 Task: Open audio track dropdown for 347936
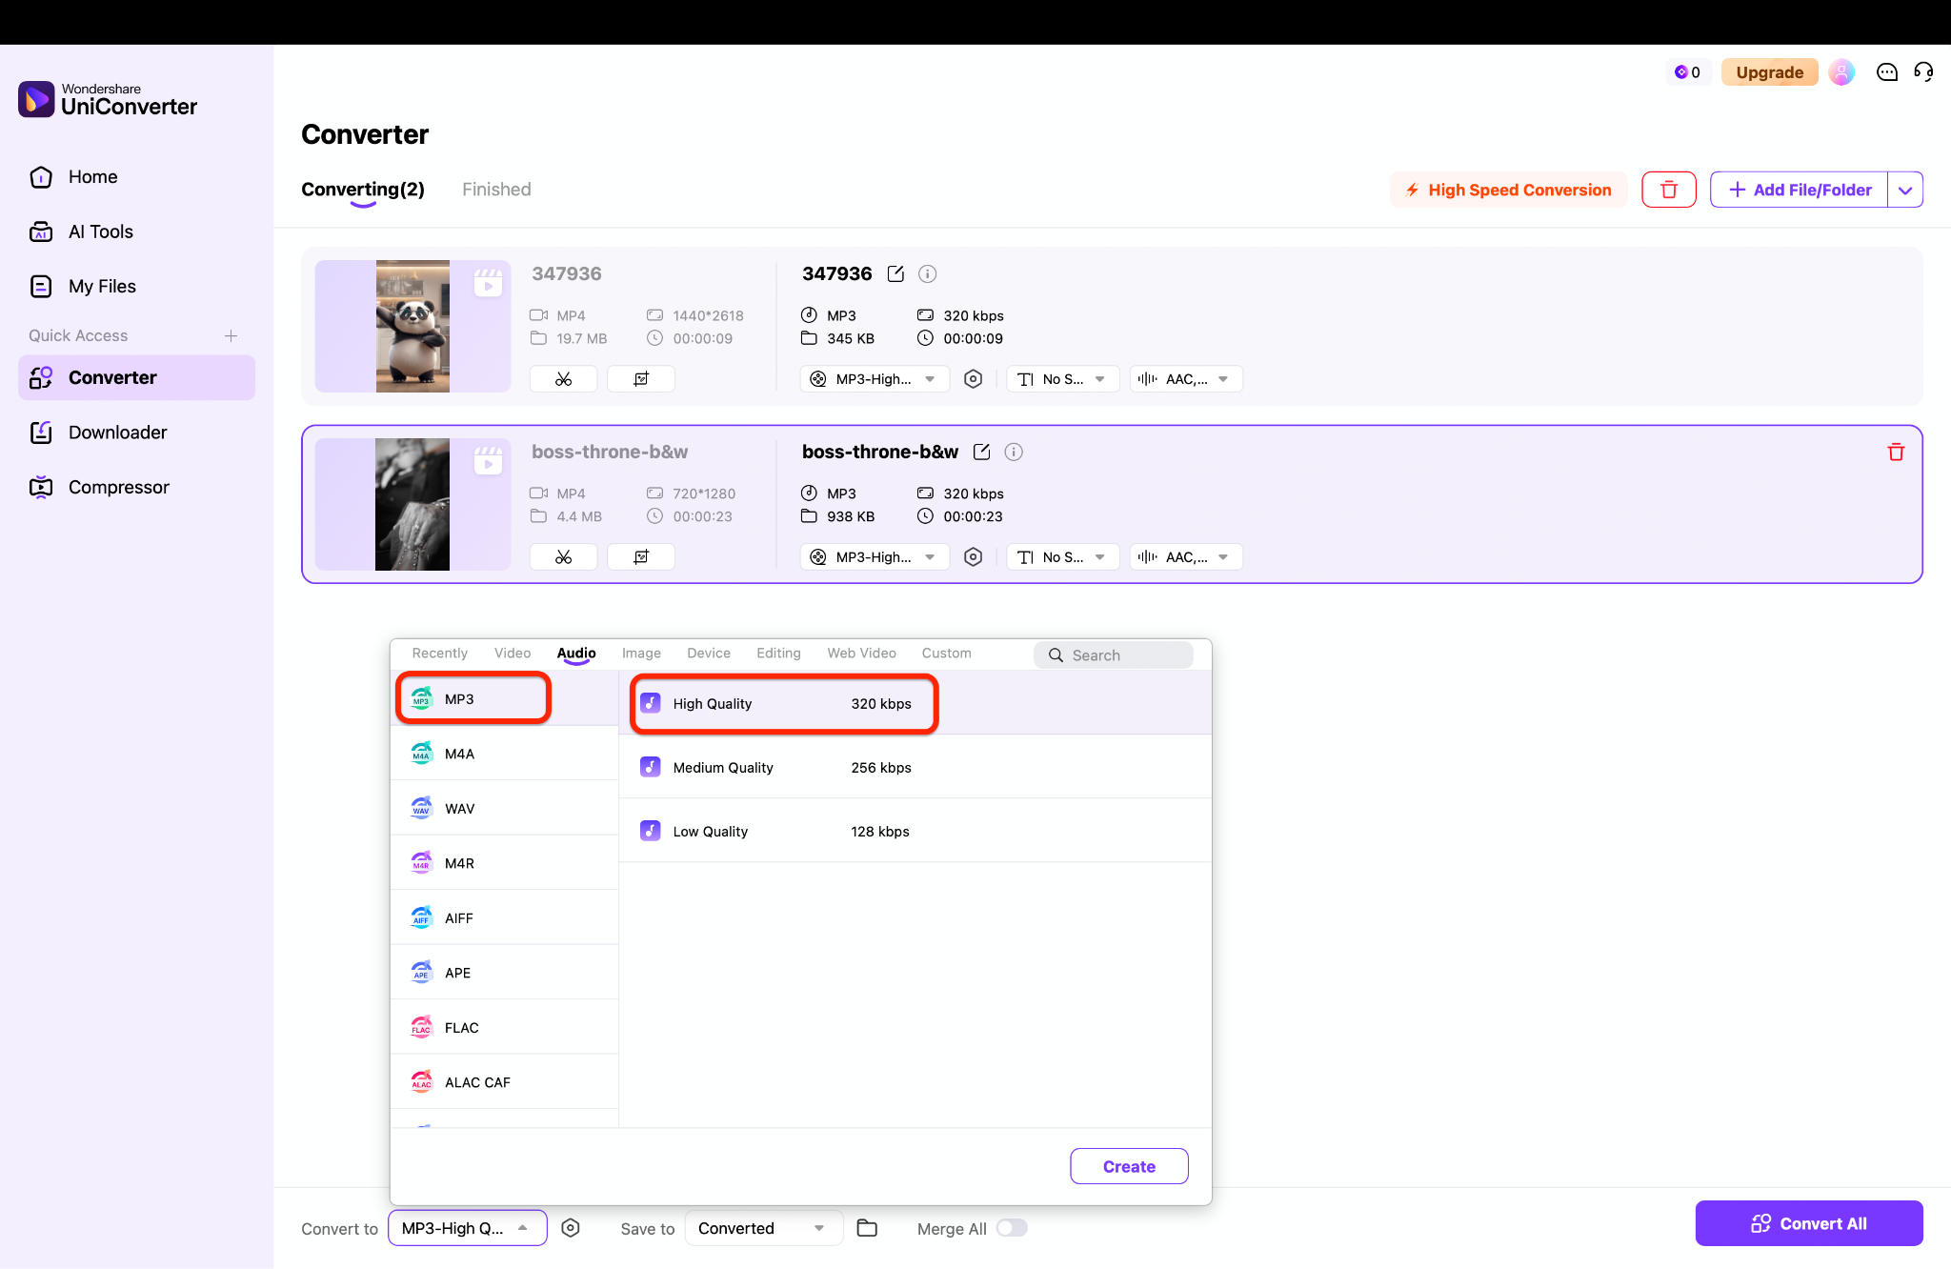tap(1186, 379)
